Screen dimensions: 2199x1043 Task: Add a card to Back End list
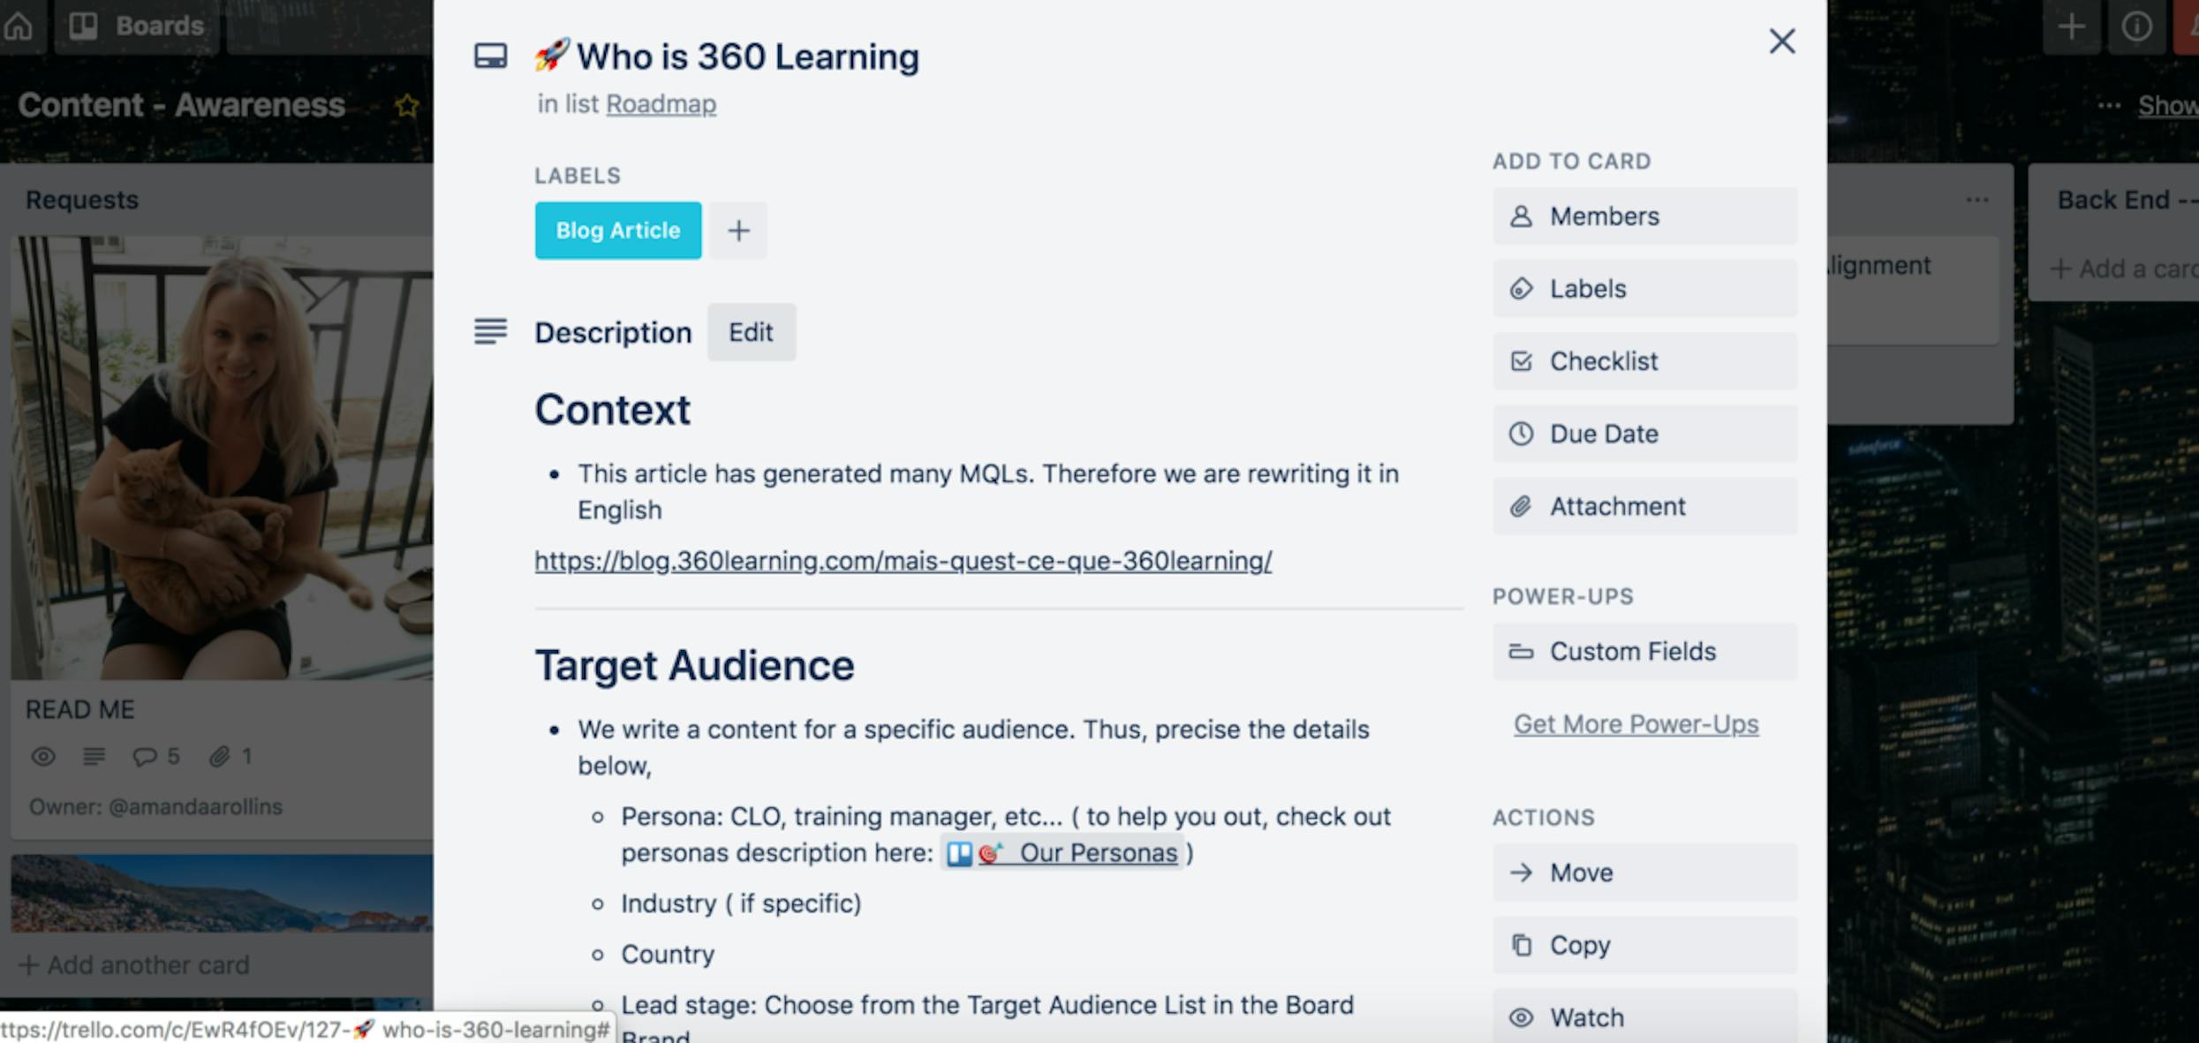pos(2123,268)
